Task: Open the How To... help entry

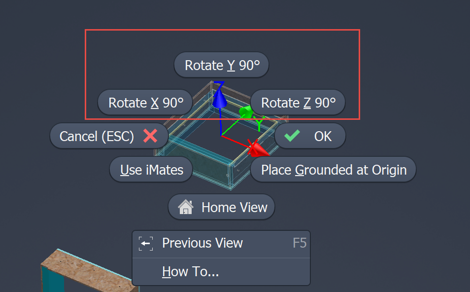Action: point(190,271)
